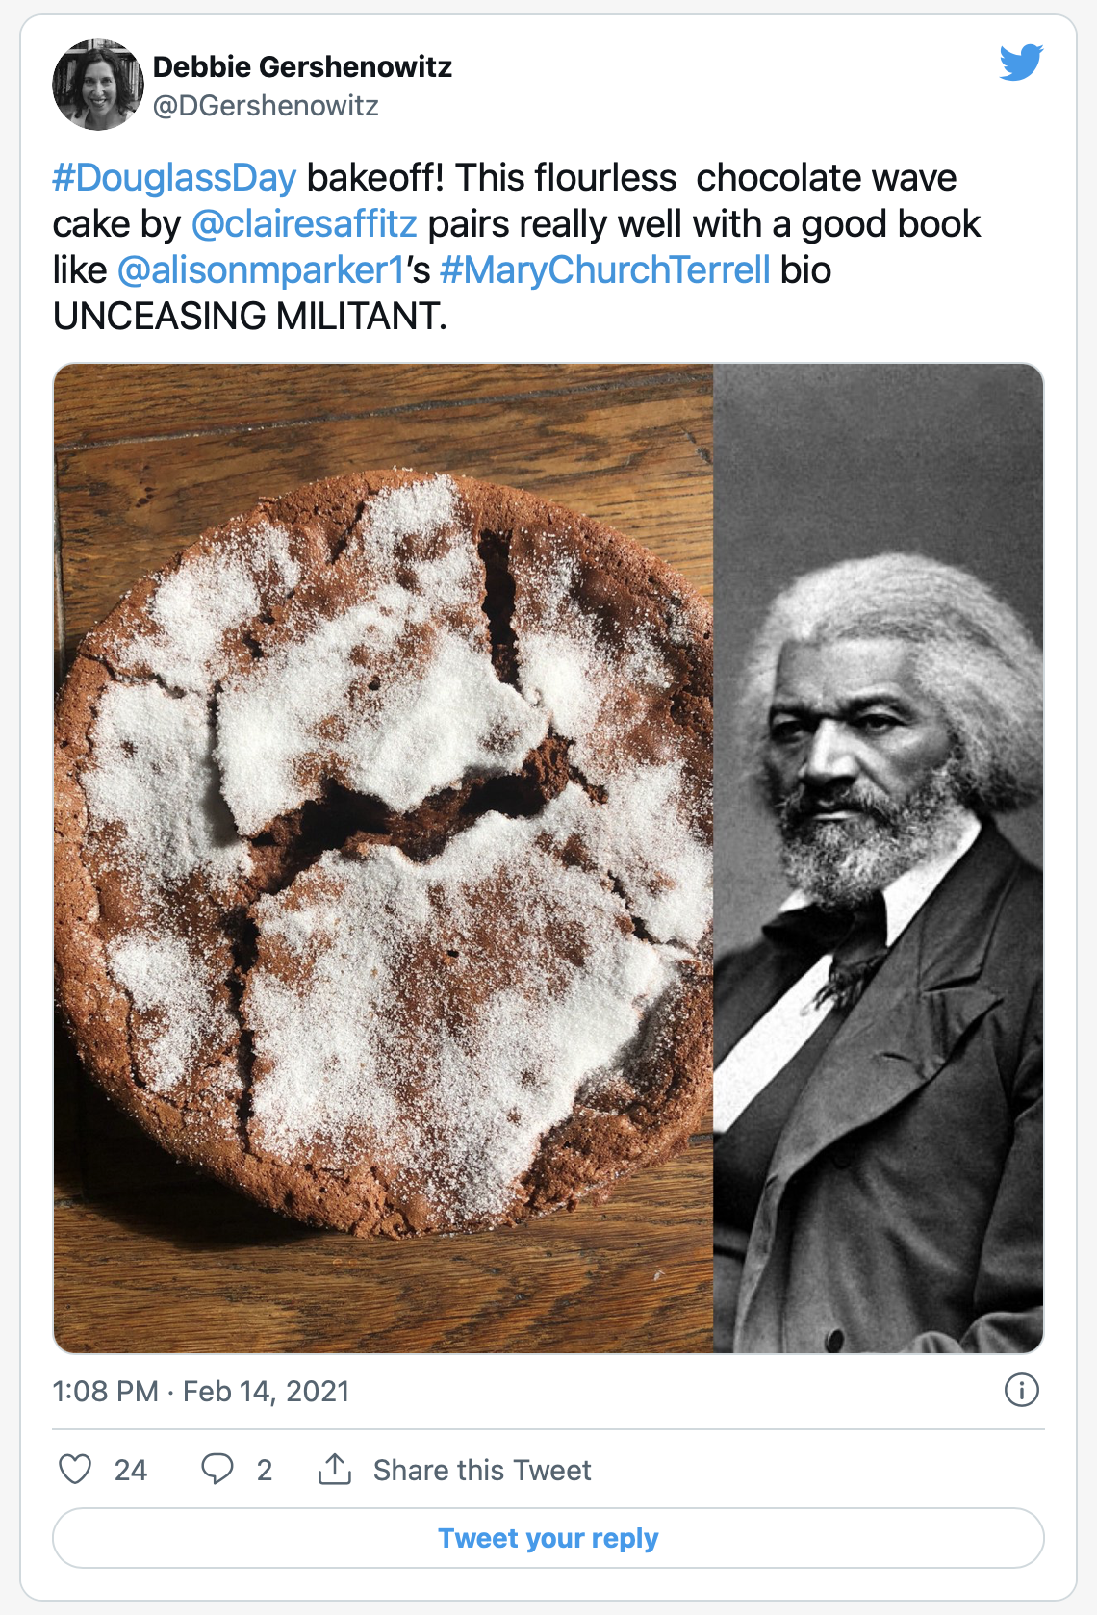This screenshot has width=1097, height=1615.
Task: Open the #DouglassDay hashtag
Action: click(x=174, y=178)
